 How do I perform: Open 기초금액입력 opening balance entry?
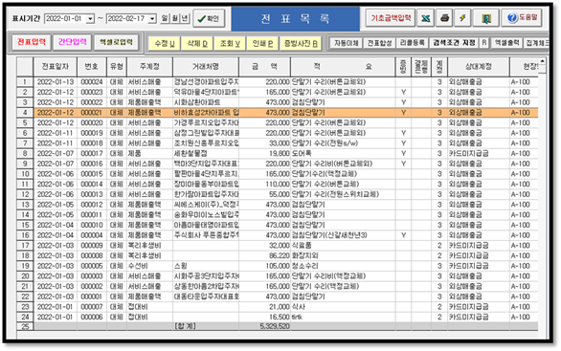pyautogui.click(x=391, y=18)
